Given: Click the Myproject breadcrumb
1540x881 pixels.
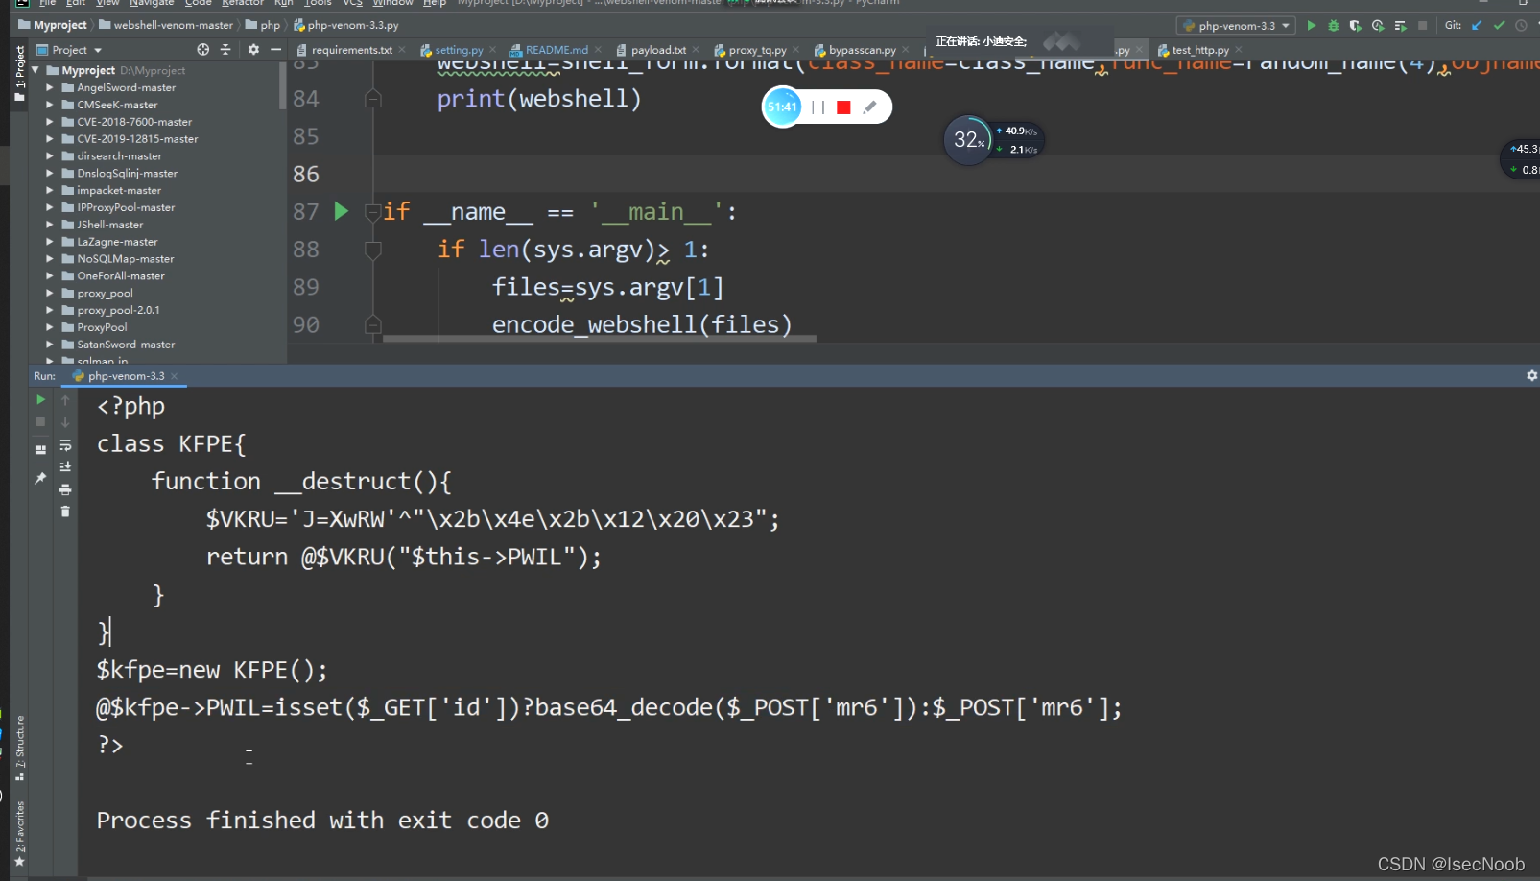Looking at the screenshot, I should coord(53,26).
